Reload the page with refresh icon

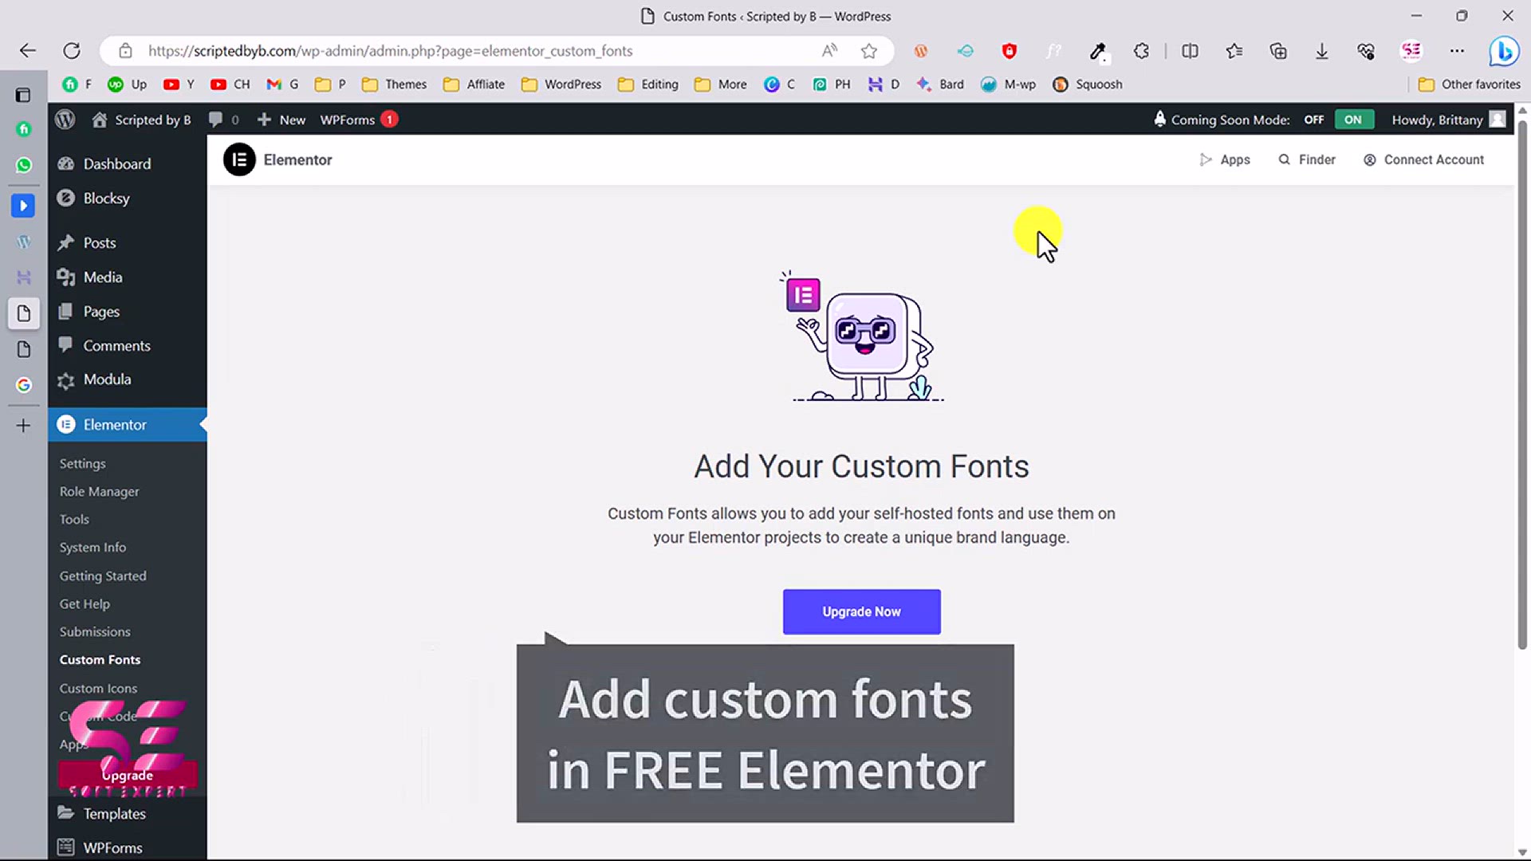pos(72,51)
